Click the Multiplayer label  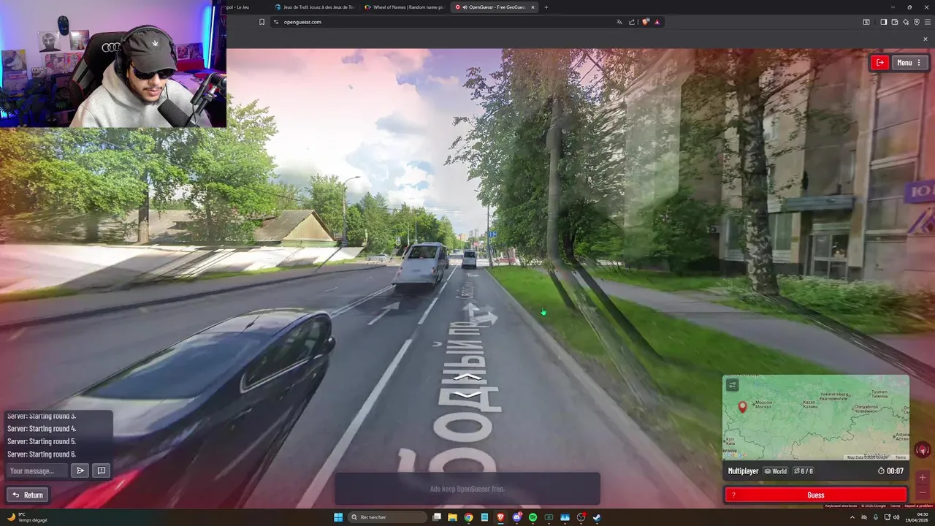(743, 471)
